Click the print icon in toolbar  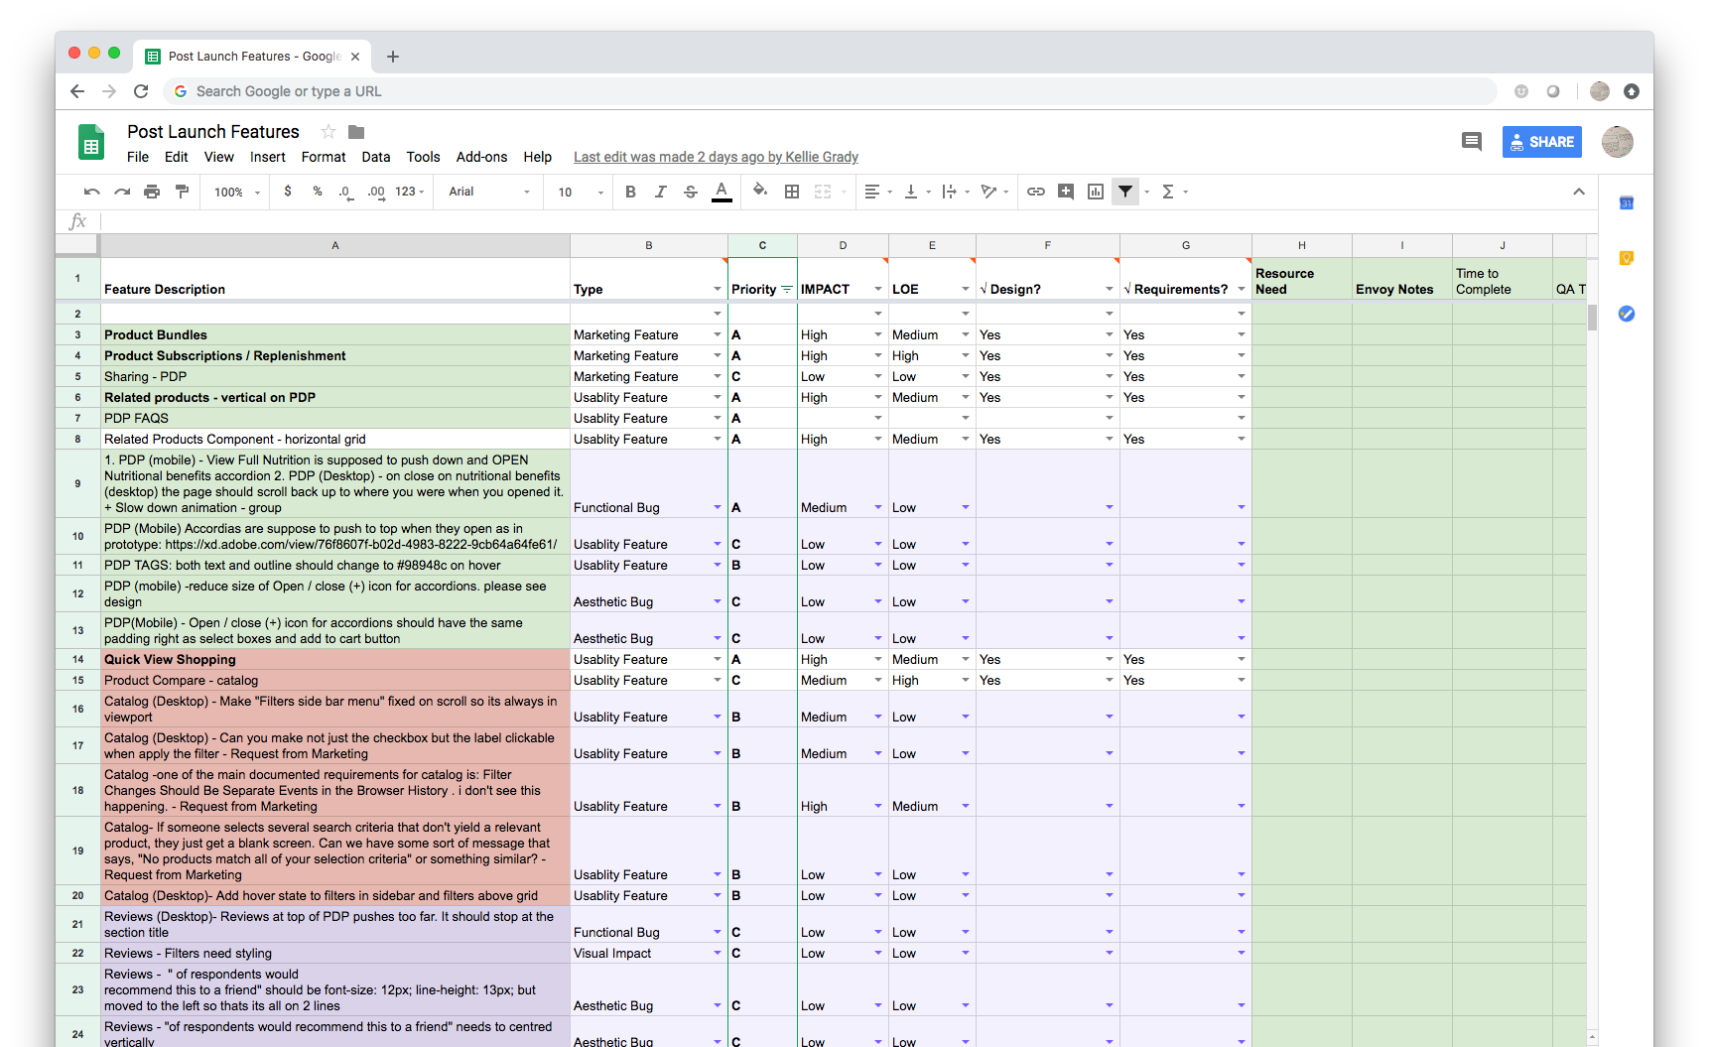(x=152, y=192)
